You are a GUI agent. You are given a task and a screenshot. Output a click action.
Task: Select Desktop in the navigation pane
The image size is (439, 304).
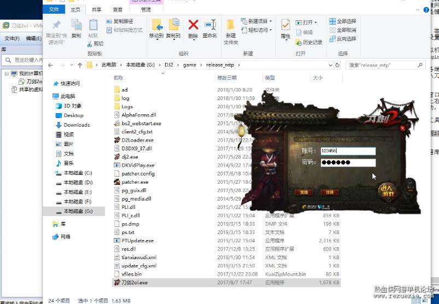coord(70,115)
